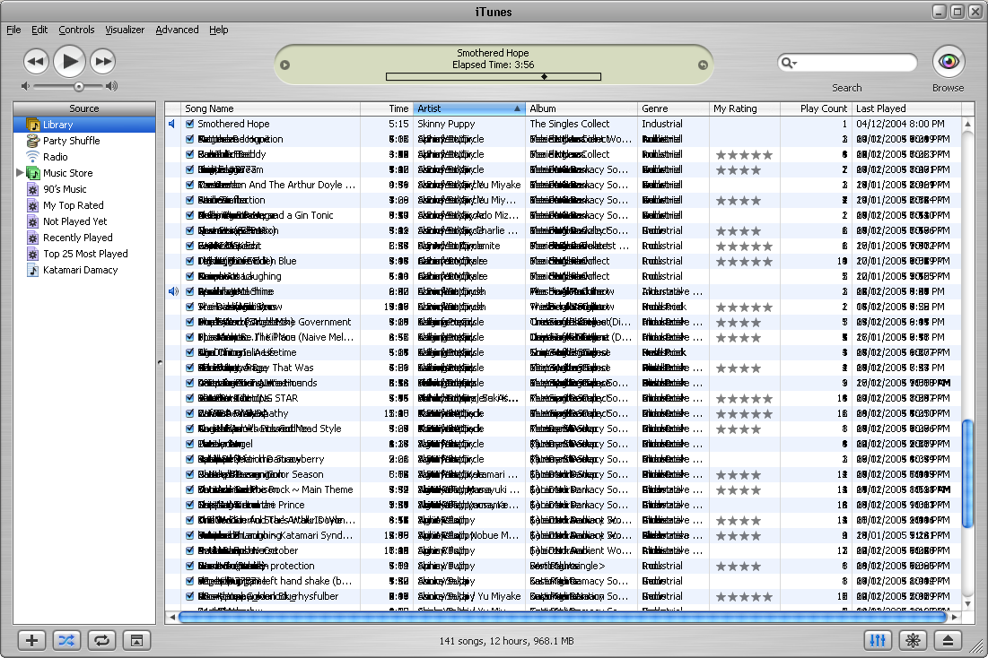Open the Edit menu
This screenshot has width=988, height=658.
(39, 30)
